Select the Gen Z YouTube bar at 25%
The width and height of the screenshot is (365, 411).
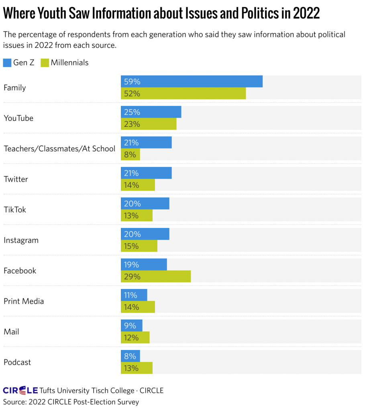[151, 112]
